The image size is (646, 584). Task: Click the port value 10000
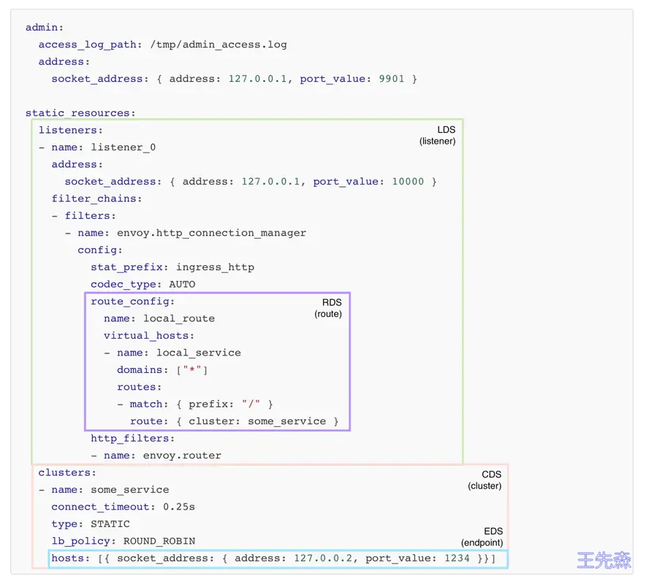pos(408,182)
